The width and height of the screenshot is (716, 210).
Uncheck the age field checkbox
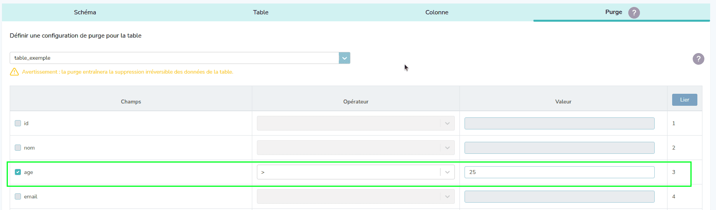(x=18, y=172)
